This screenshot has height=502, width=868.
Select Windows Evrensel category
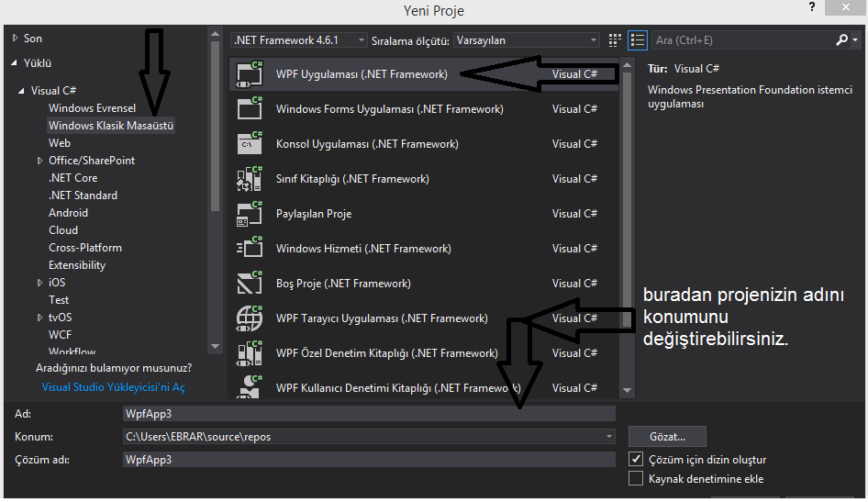pos(92,108)
